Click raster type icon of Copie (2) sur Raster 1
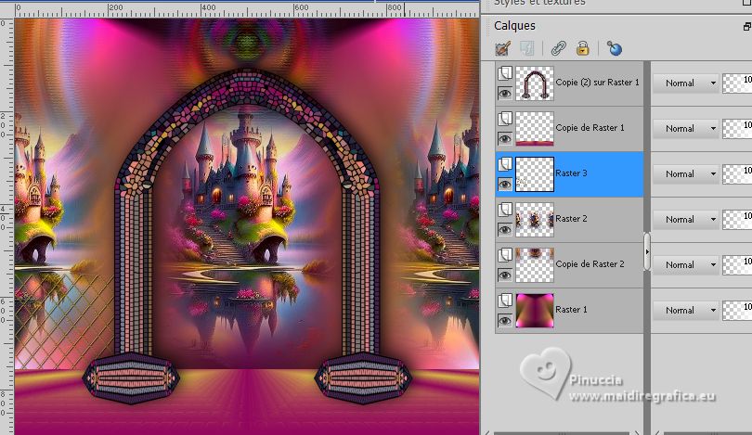Image resolution: width=752 pixels, height=435 pixels. [504, 73]
